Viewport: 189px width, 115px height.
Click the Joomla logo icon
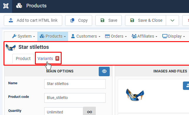pyautogui.click(x=6, y=6)
